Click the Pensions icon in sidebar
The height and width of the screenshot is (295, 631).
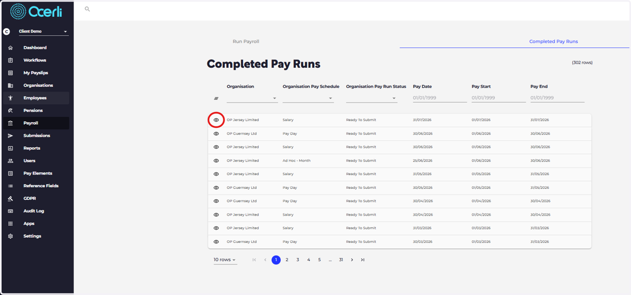tap(11, 111)
